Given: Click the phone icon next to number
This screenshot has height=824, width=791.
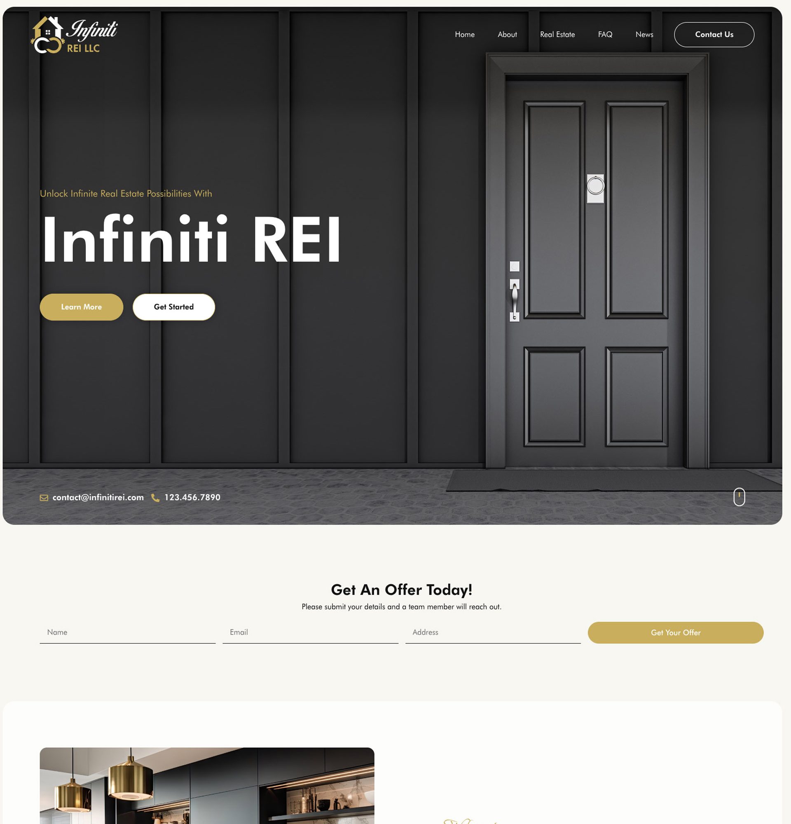Looking at the screenshot, I should (x=155, y=497).
